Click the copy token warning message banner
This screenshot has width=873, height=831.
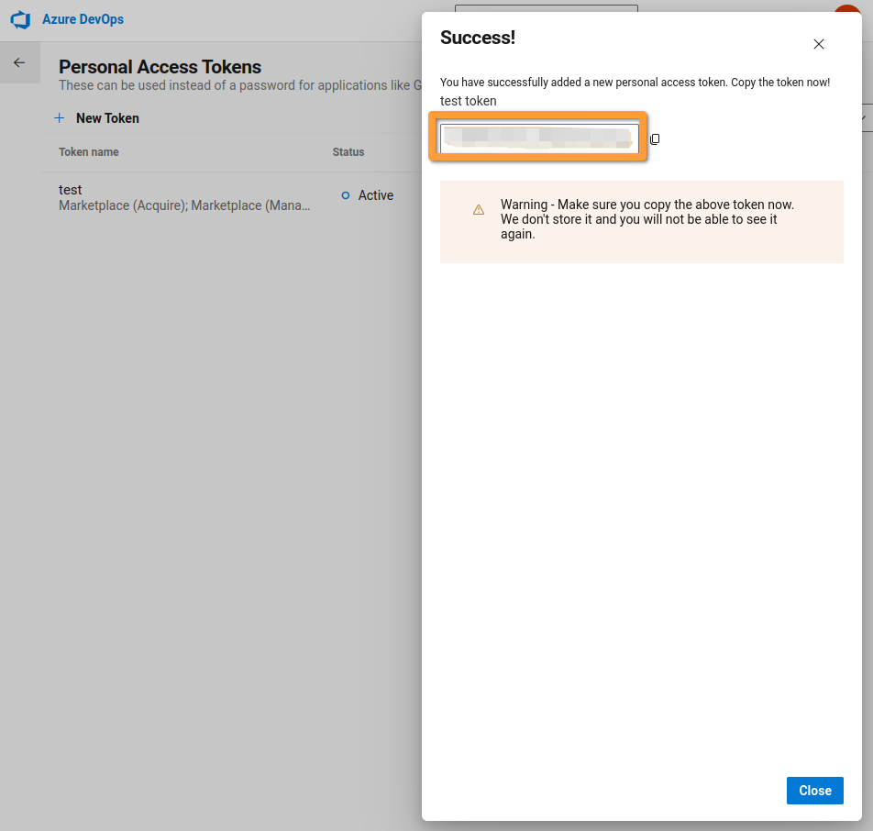(641, 222)
